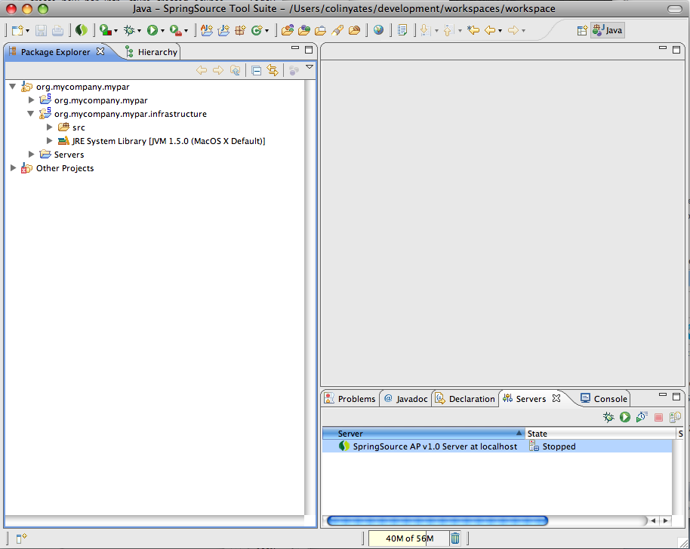Expand the Servers folder in tree

coord(31,155)
